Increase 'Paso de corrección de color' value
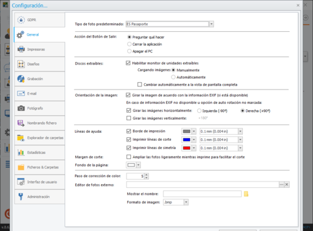The image size is (313, 231). [x=146, y=175]
